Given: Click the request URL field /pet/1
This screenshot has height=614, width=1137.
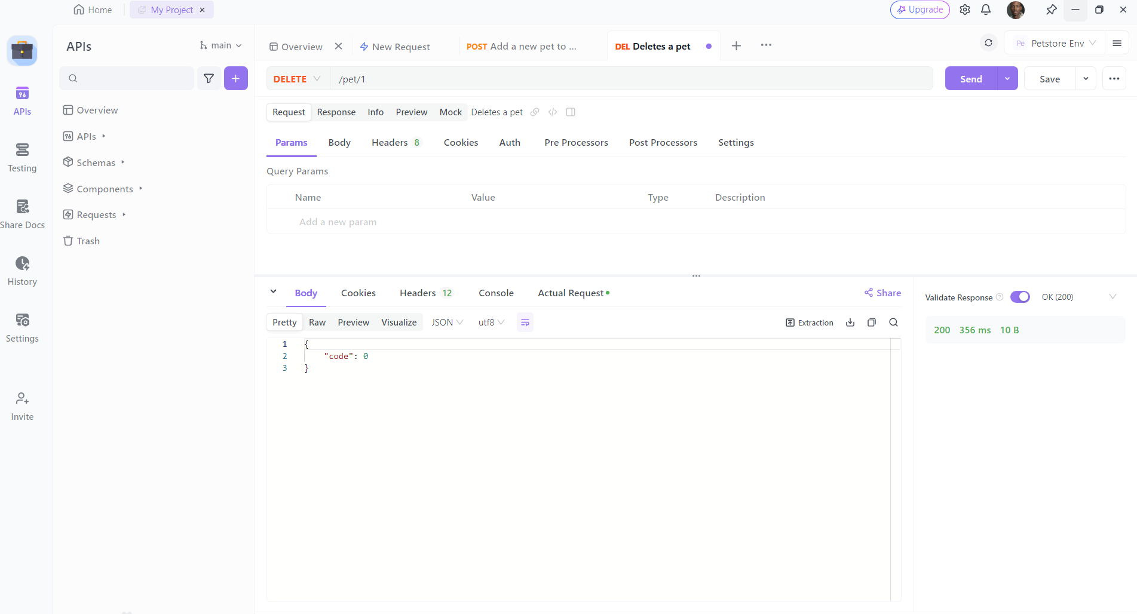Looking at the screenshot, I should pyautogui.click(x=632, y=79).
